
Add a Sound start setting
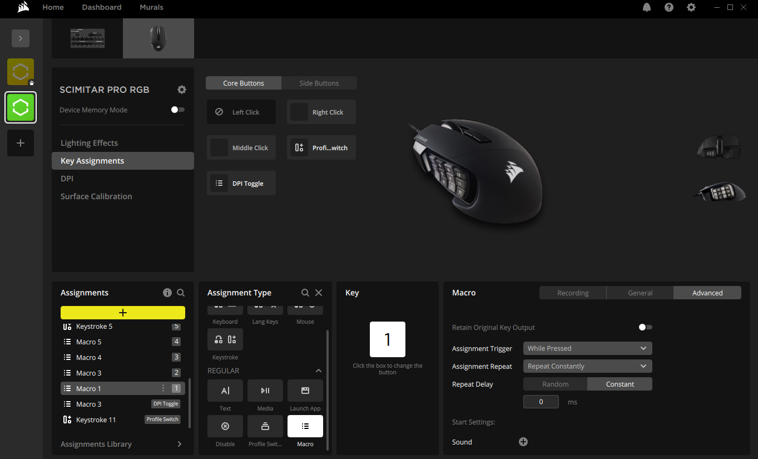[523, 442]
